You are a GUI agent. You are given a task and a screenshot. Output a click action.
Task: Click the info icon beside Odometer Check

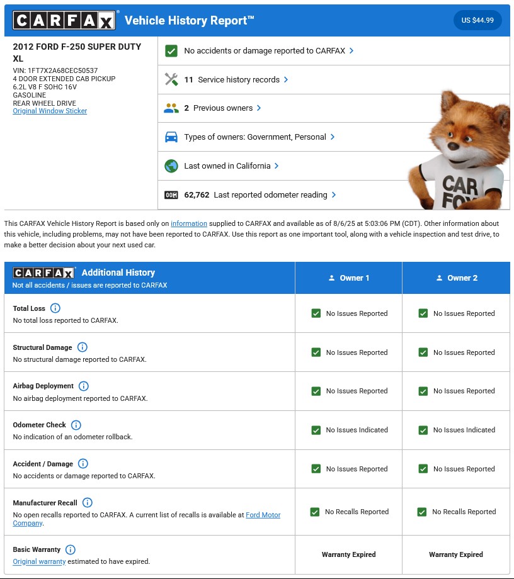(76, 425)
